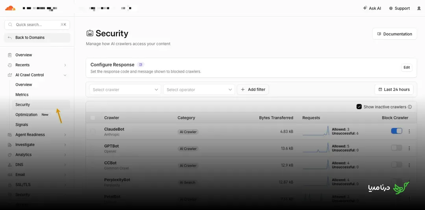The image size is (425, 210).
Task: Focus the Quick search field
Action: [37, 25]
